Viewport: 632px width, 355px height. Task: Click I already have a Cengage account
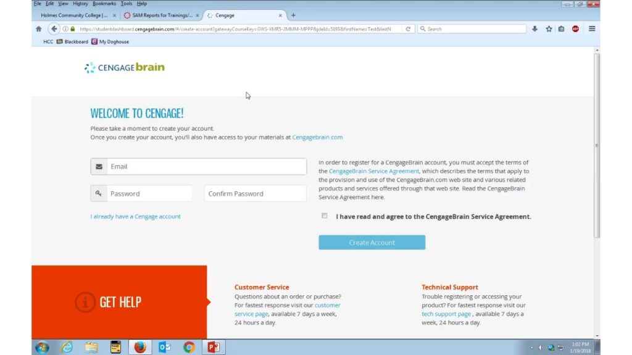pyautogui.click(x=135, y=216)
